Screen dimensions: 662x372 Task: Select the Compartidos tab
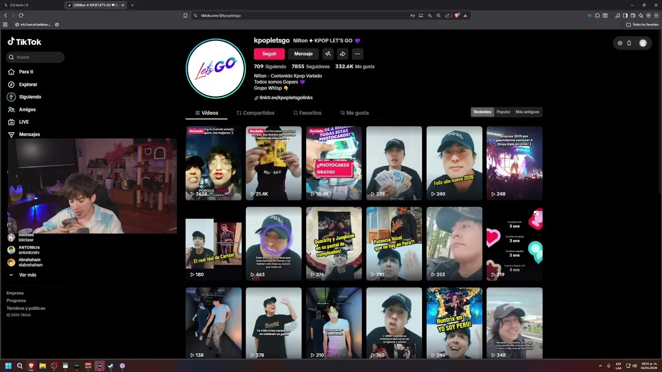pyautogui.click(x=255, y=113)
